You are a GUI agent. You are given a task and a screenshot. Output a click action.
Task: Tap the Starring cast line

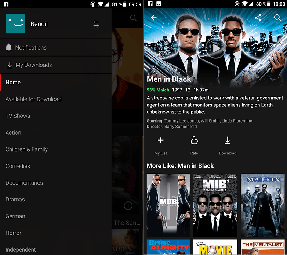pos(200,121)
